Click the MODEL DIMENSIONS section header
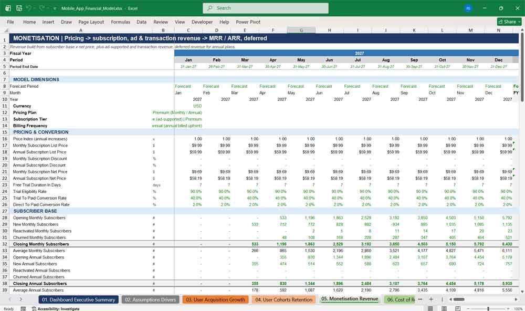 point(36,79)
